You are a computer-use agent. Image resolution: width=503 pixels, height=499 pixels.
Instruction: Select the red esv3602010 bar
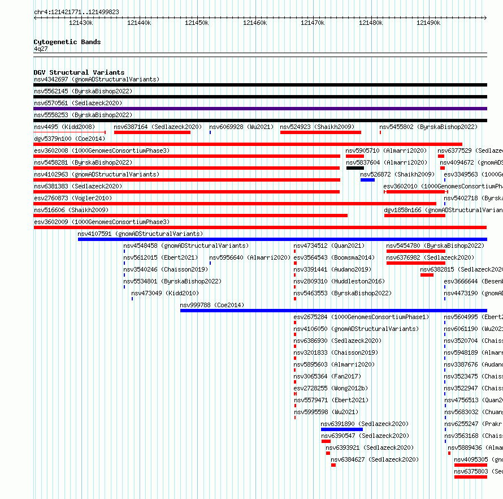(x=416, y=192)
